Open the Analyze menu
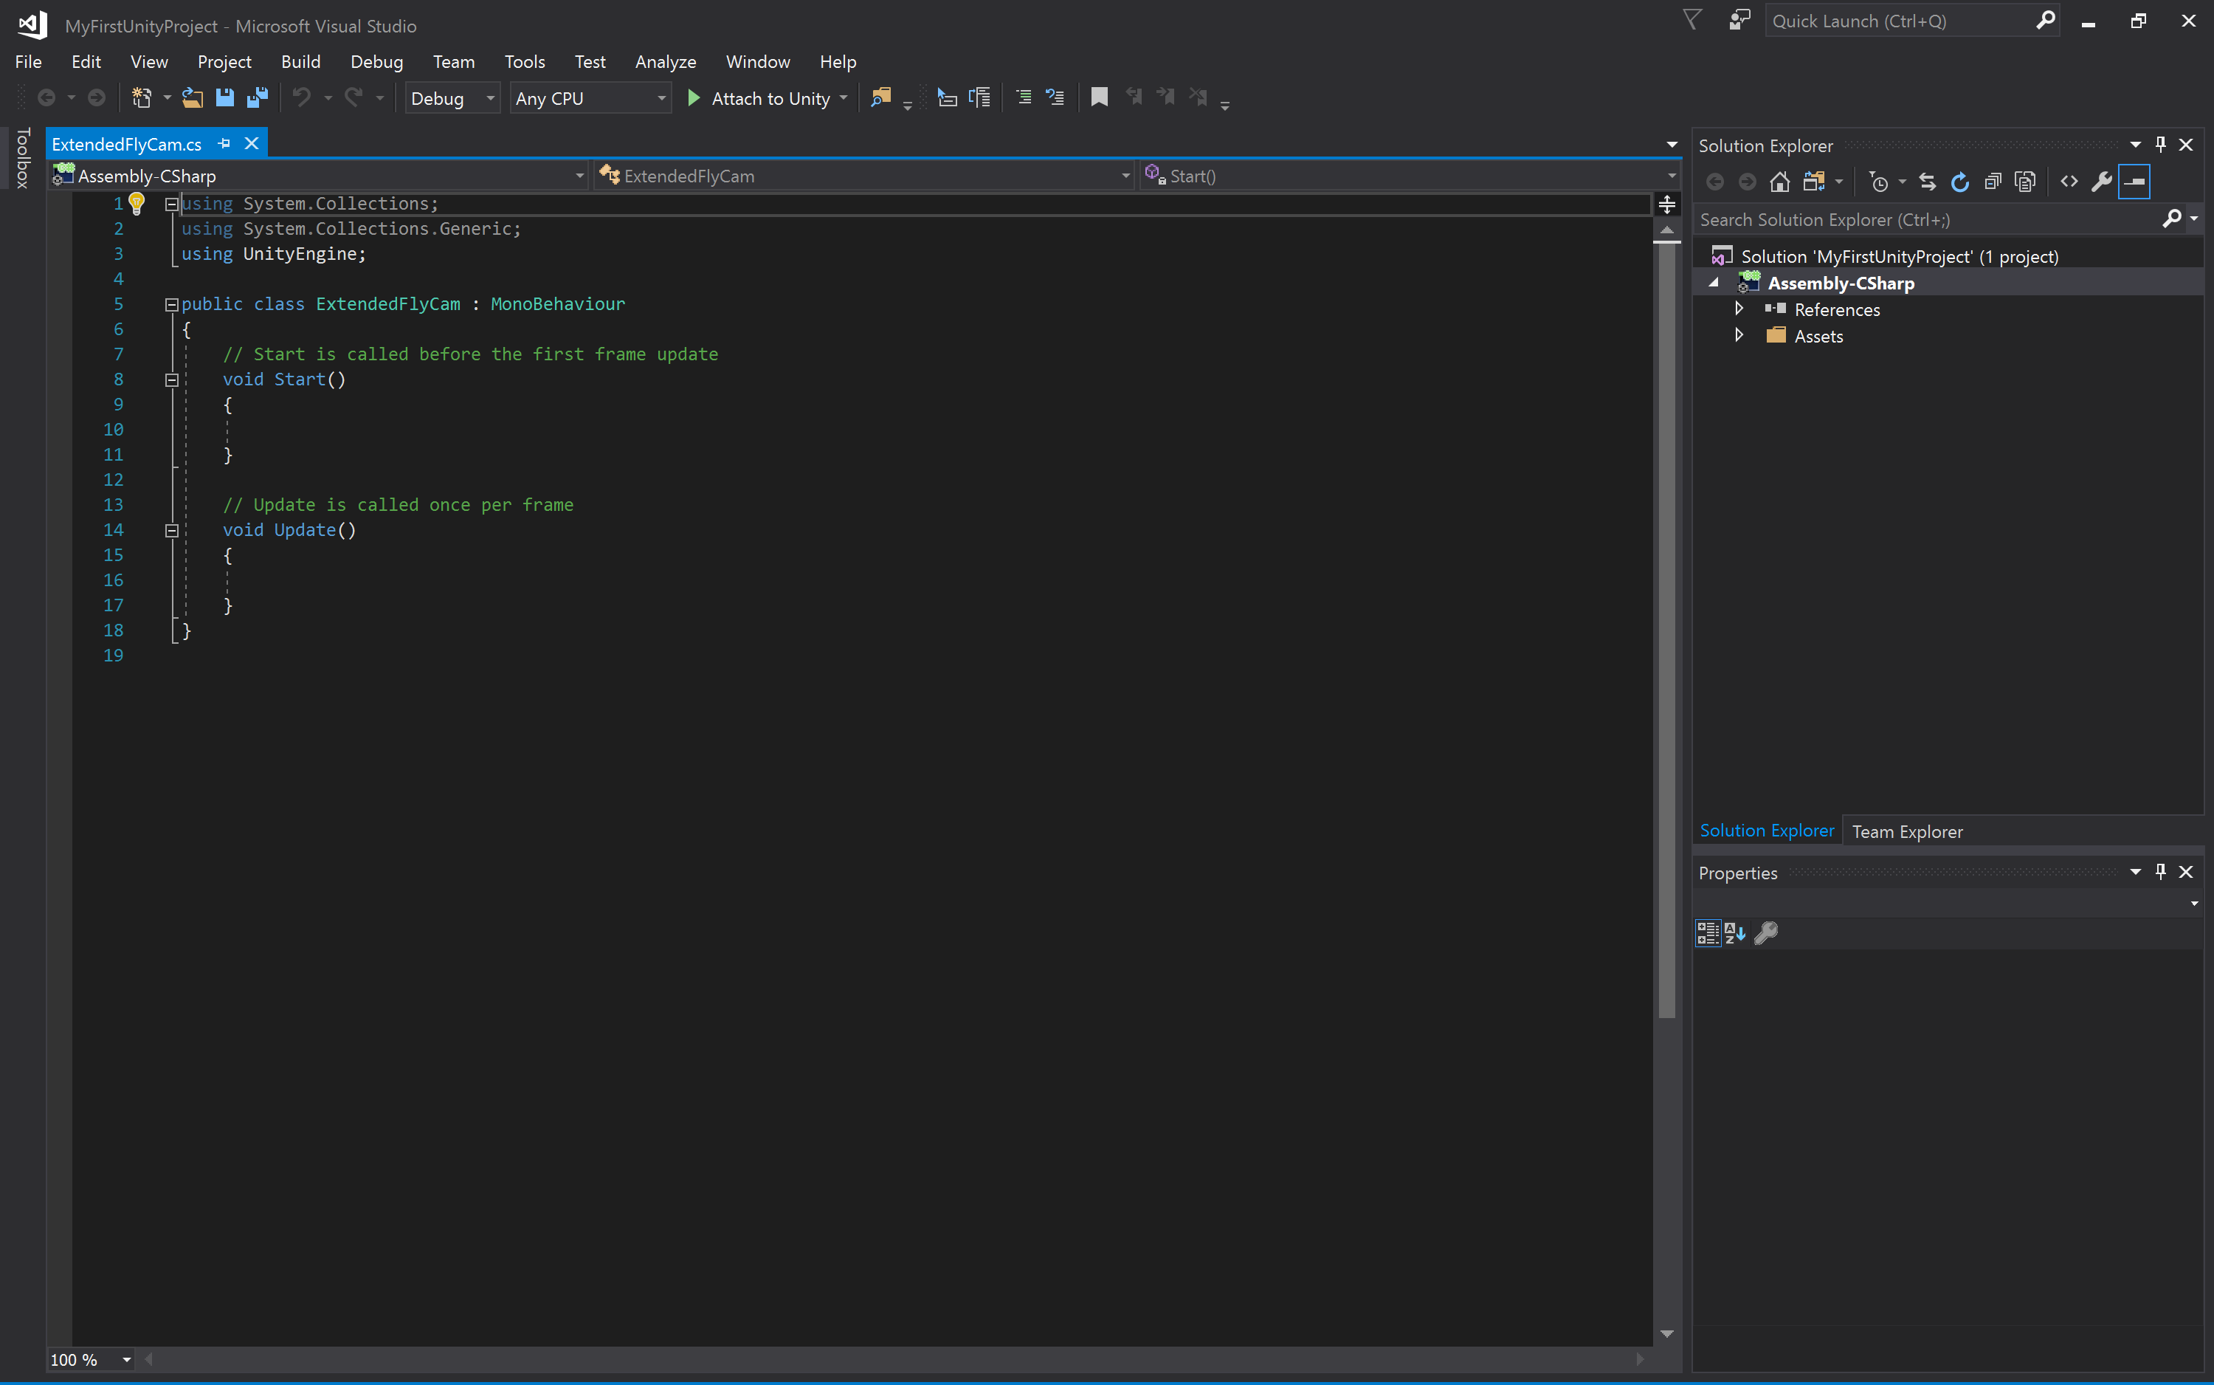The height and width of the screenshot is (1385, 2214). coord(665,61)
